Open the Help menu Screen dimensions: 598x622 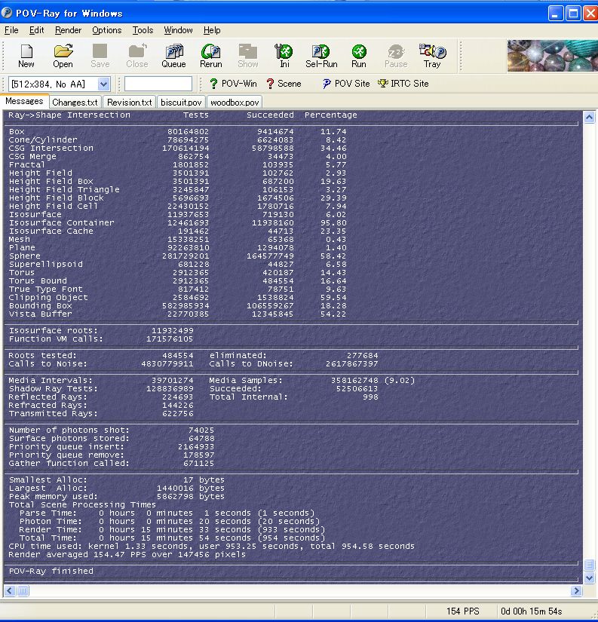pos(212,30)
